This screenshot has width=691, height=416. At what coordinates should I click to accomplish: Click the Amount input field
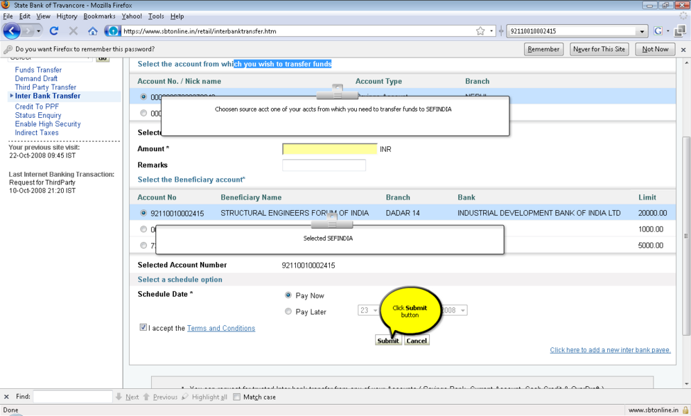(329, 149)
